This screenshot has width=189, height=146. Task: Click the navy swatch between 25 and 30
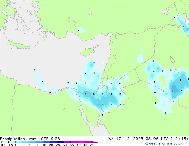[x=60, y=142]
